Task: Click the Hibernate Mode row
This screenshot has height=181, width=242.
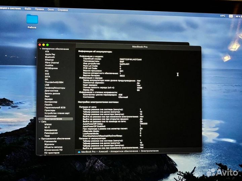Action: click(112, 131)
